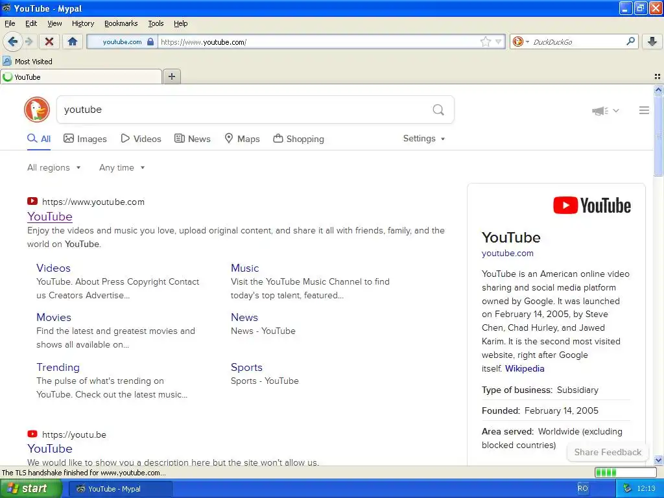
Task: Open the Edit menu
Action: coord(31,23)
